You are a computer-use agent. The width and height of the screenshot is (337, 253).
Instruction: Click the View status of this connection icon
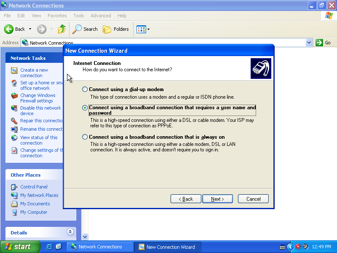pyautogui.click(x=14, y=138)
